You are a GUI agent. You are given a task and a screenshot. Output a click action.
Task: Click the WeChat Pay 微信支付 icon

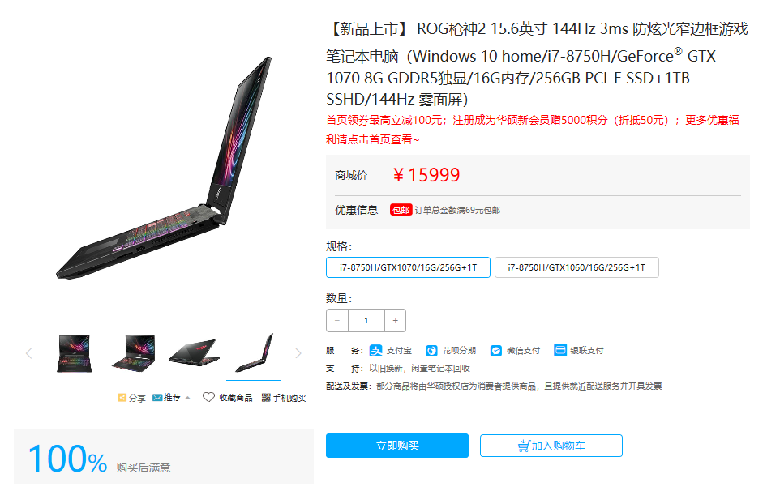[x=496, y=350]
